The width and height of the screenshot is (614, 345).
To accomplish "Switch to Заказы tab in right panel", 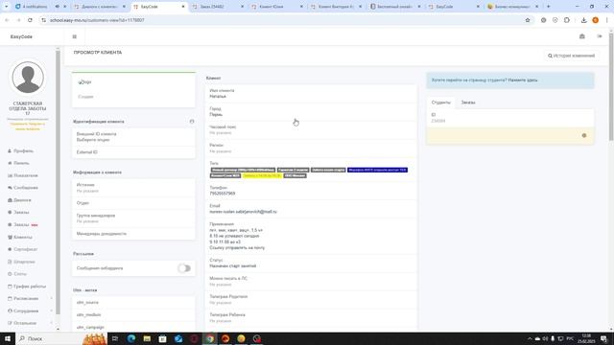I will coord(468,103).
